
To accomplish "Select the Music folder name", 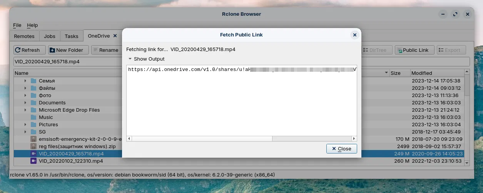I will 46,117.
